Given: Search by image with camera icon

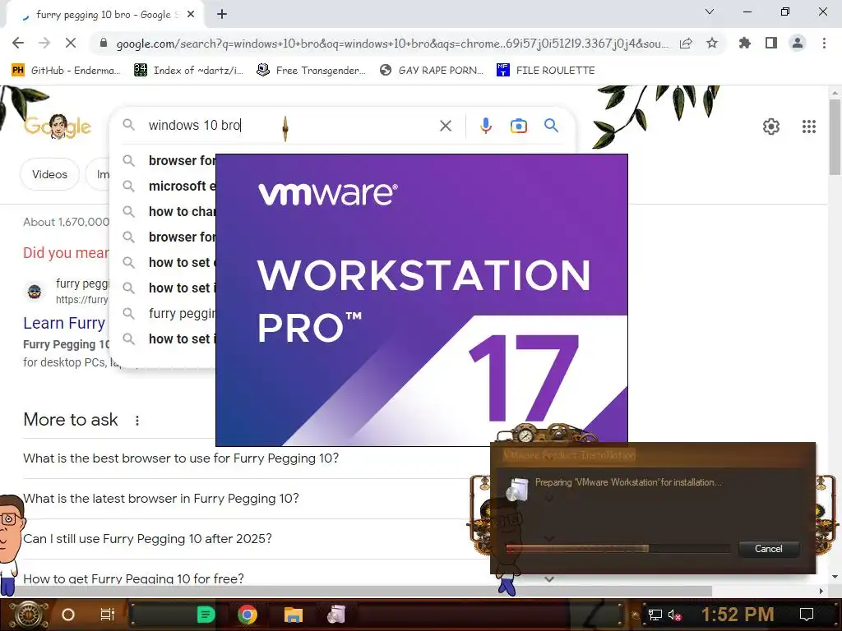Looking at the screenshot, I should (x=518, y=126).
